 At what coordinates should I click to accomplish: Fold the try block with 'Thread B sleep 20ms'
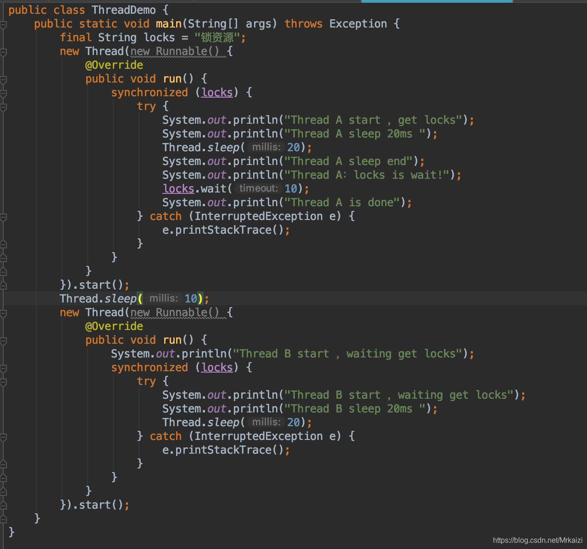3,382
